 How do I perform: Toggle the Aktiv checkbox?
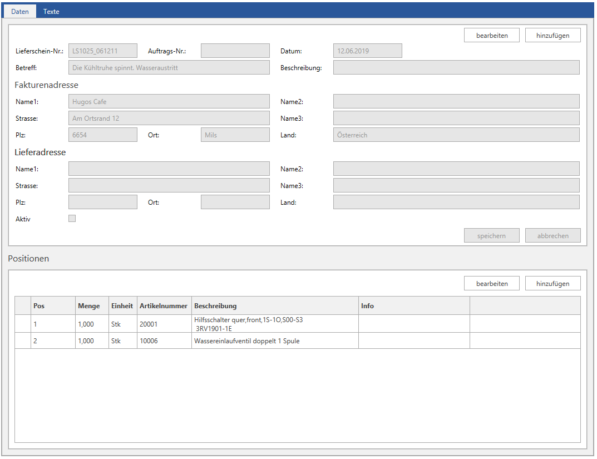coord(72,219)
